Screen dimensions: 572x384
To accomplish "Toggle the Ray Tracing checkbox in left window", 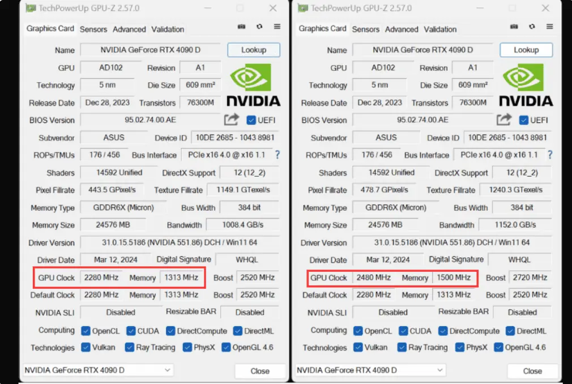I will tap(130, 347).
